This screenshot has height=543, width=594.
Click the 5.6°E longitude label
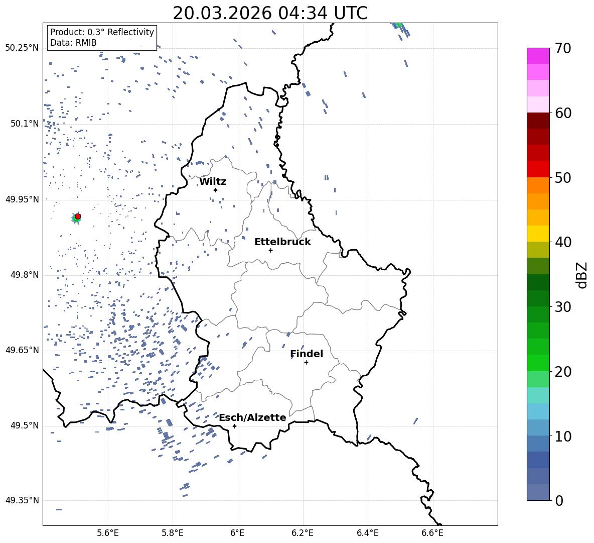[108, 533]
